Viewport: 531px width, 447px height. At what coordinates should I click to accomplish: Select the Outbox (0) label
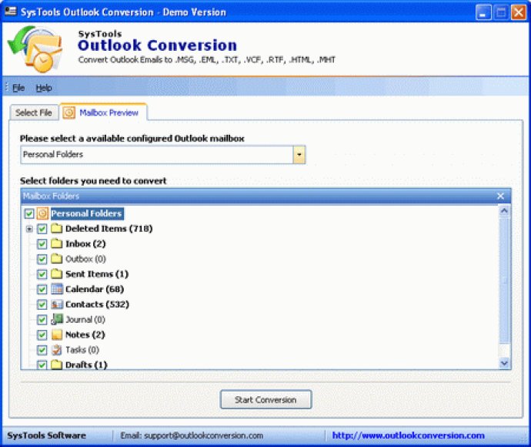click(x=85, y=259)
